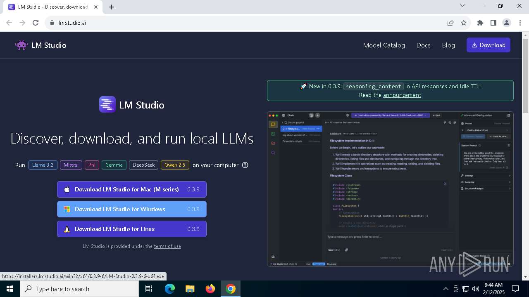This screenshot has width=529, height=297.
Task: Reload the current page
Action: click(36, 23)
